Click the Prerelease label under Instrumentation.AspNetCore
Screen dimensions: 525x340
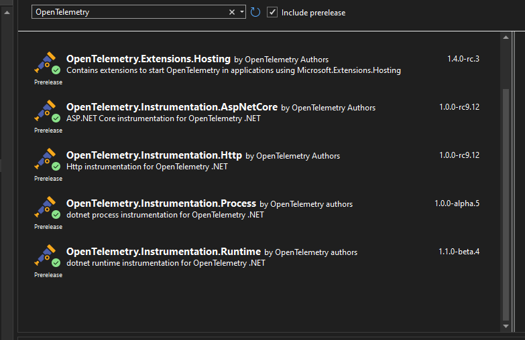pyautogui.click(x=48, y=131)
